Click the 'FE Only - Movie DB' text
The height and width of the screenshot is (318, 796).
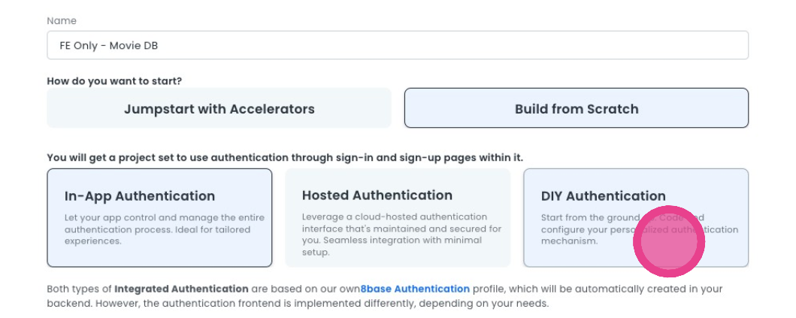109,46
